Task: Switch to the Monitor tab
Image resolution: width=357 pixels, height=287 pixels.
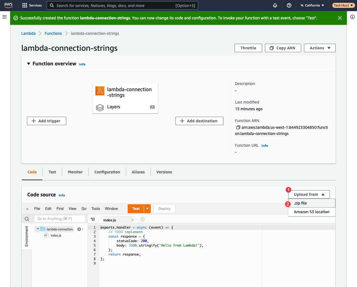Action: click(75, 172)
